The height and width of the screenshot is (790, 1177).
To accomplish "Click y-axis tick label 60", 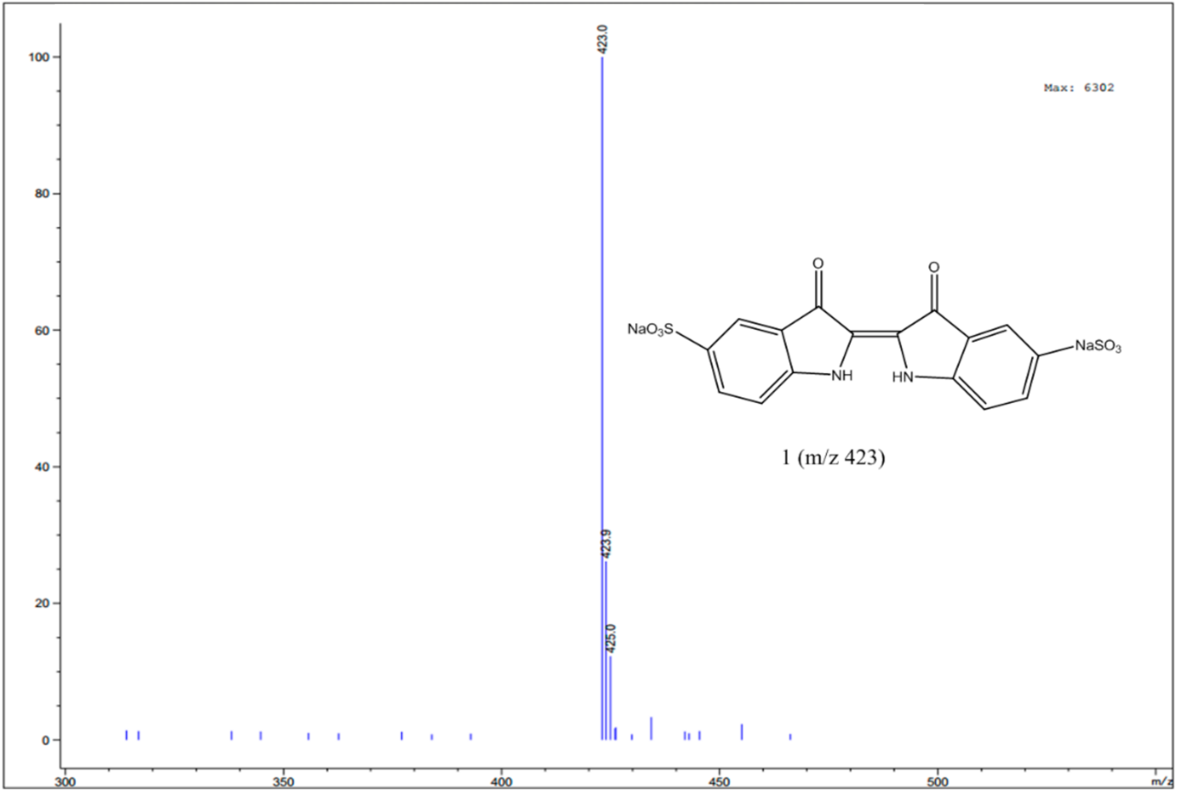I will click(x=42, y=330).
